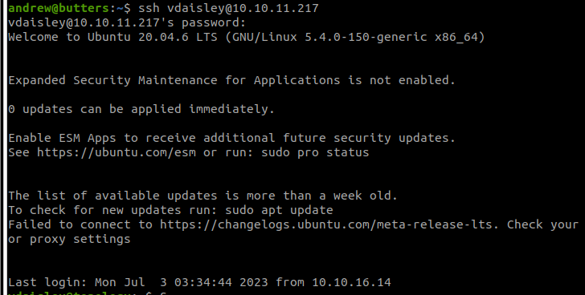585x295 pixels.
Task: Click the andrew@butters prompt text
Action: pyautogui.click(x=59, y=8)
